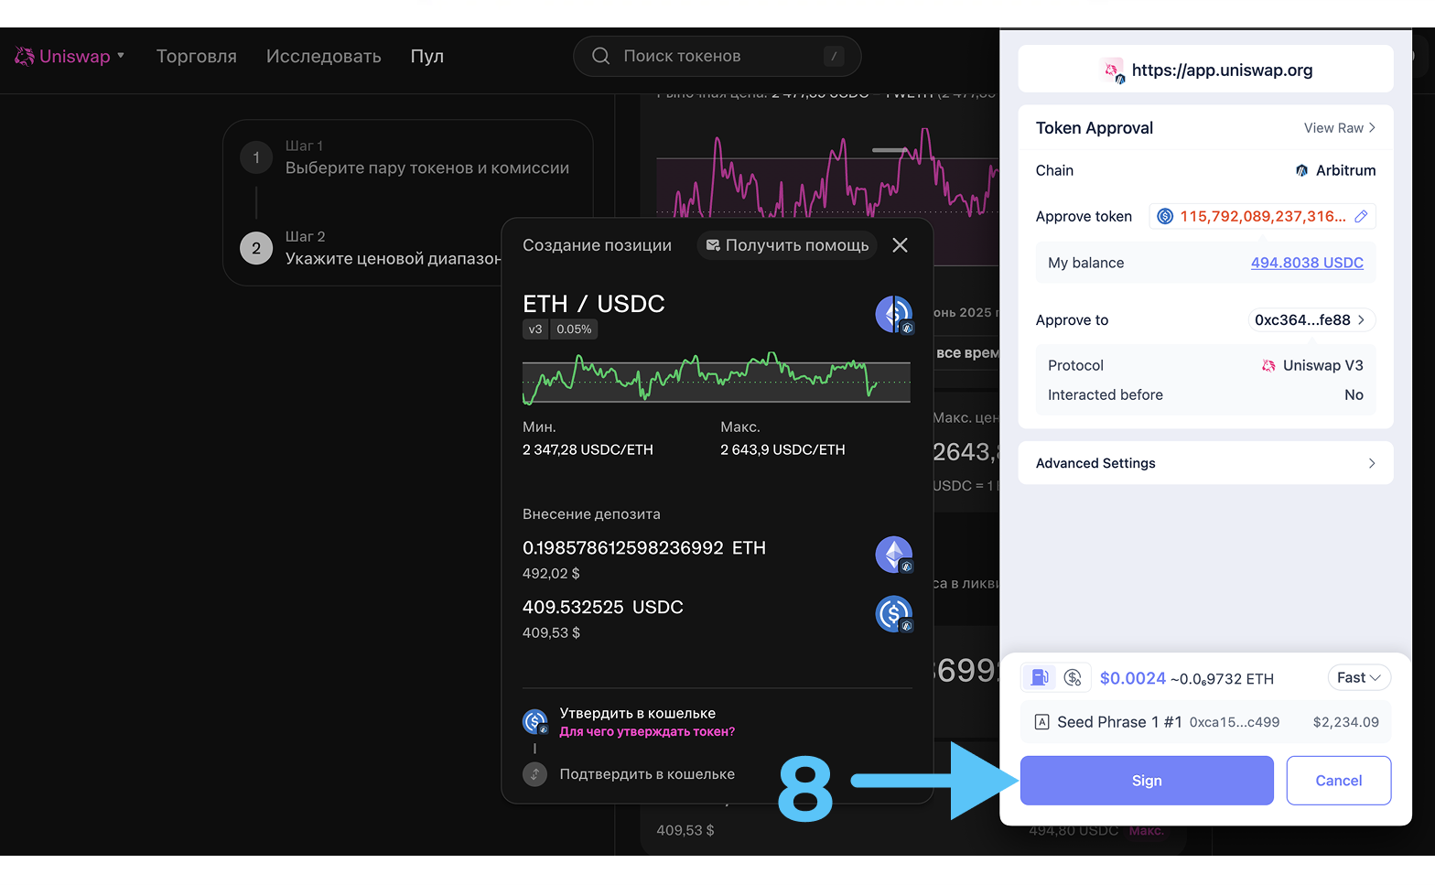Open the Торговля menu
This screenshot has width=1435, height=885.
tap(196, 57)
